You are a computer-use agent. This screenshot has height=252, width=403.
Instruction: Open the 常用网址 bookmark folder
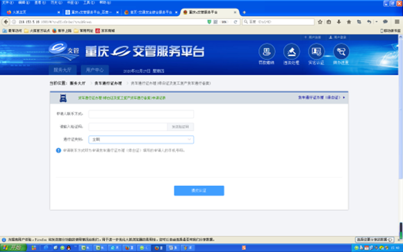point(83,31)
